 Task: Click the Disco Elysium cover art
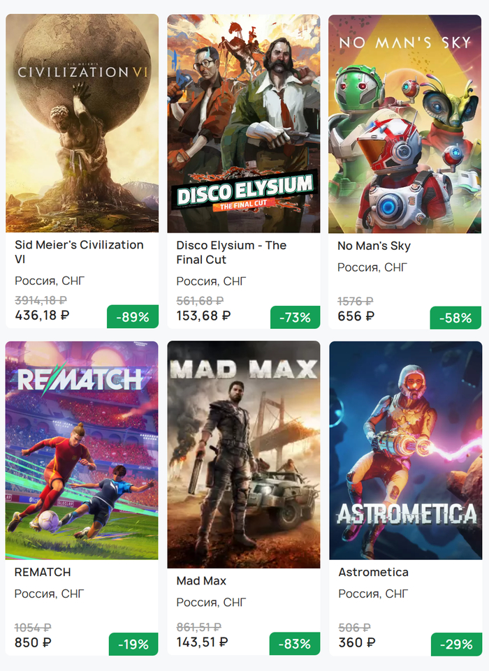243,123
